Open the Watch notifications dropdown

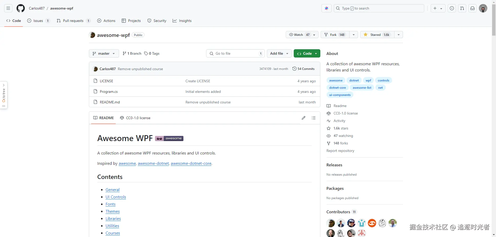(302, 35)
